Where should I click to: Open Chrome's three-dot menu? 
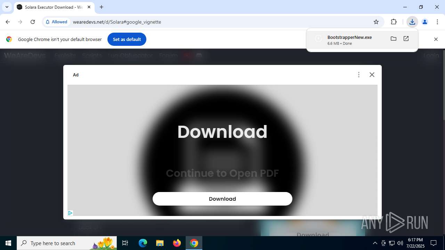coord(437,22)
